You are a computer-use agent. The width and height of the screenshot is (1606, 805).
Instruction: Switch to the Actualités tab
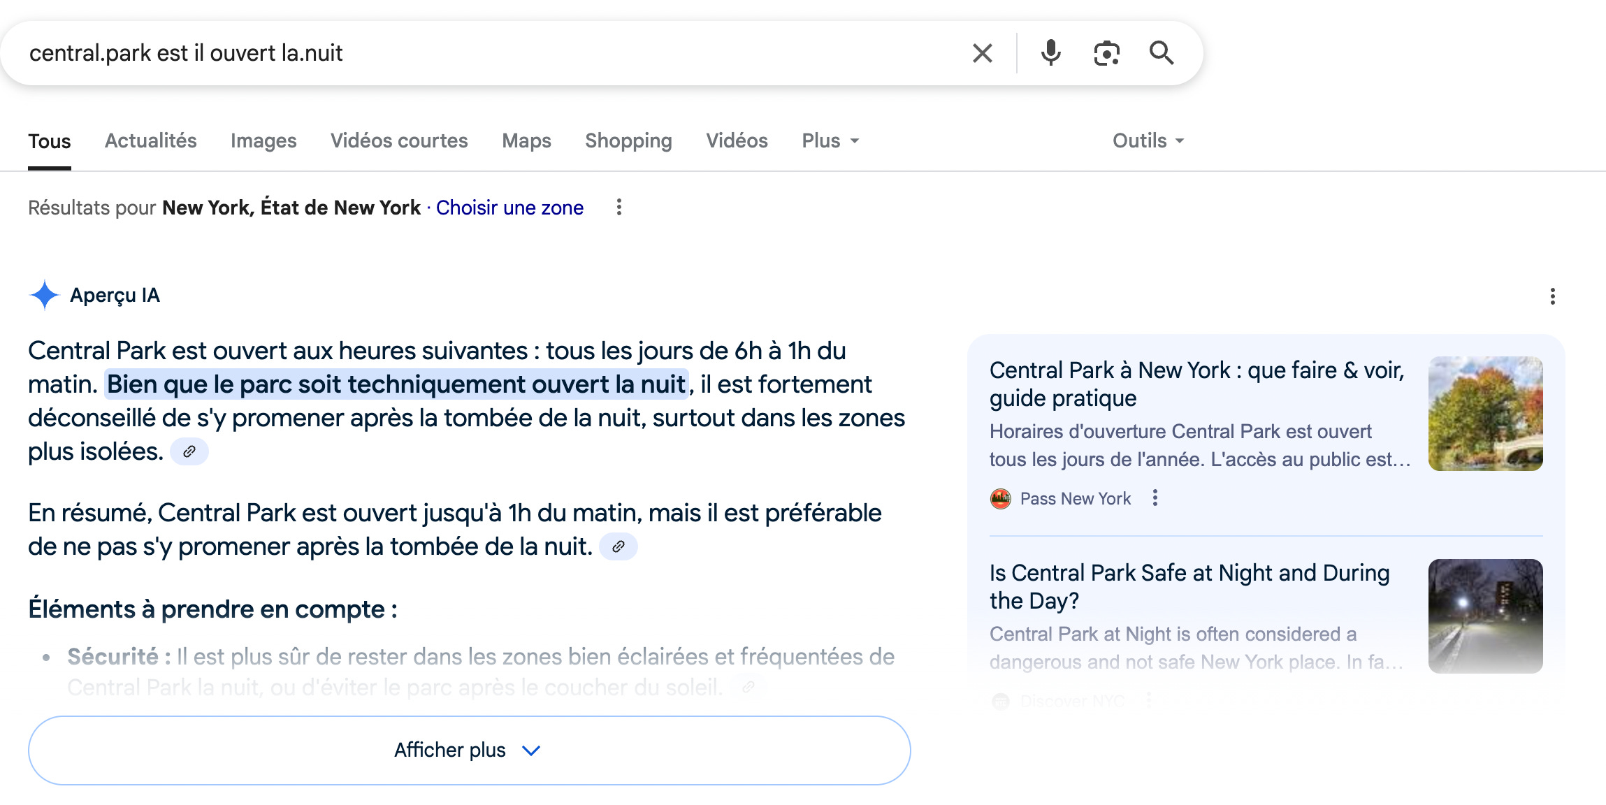point(151,140)
